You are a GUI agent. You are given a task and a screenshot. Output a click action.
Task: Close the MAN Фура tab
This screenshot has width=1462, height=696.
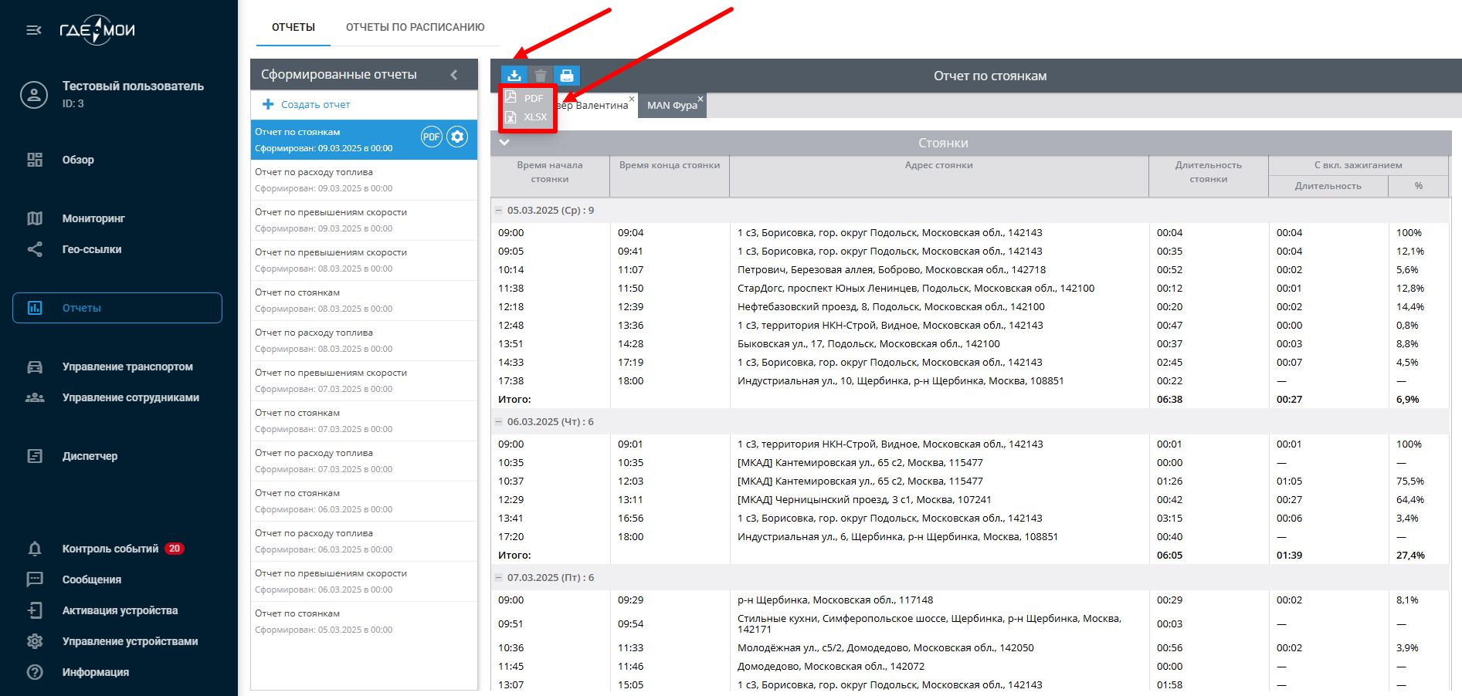(700, 99)
